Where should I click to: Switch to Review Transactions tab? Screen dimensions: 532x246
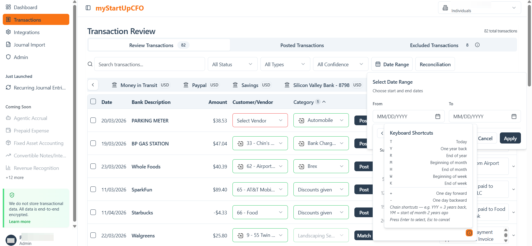coord(159,45)
